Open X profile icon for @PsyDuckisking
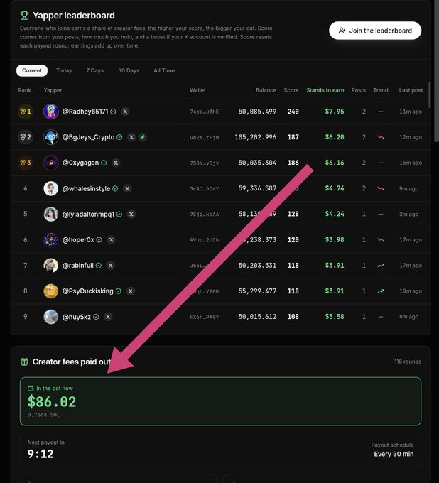This screenshot has height=483, width=439. point(130,291)
